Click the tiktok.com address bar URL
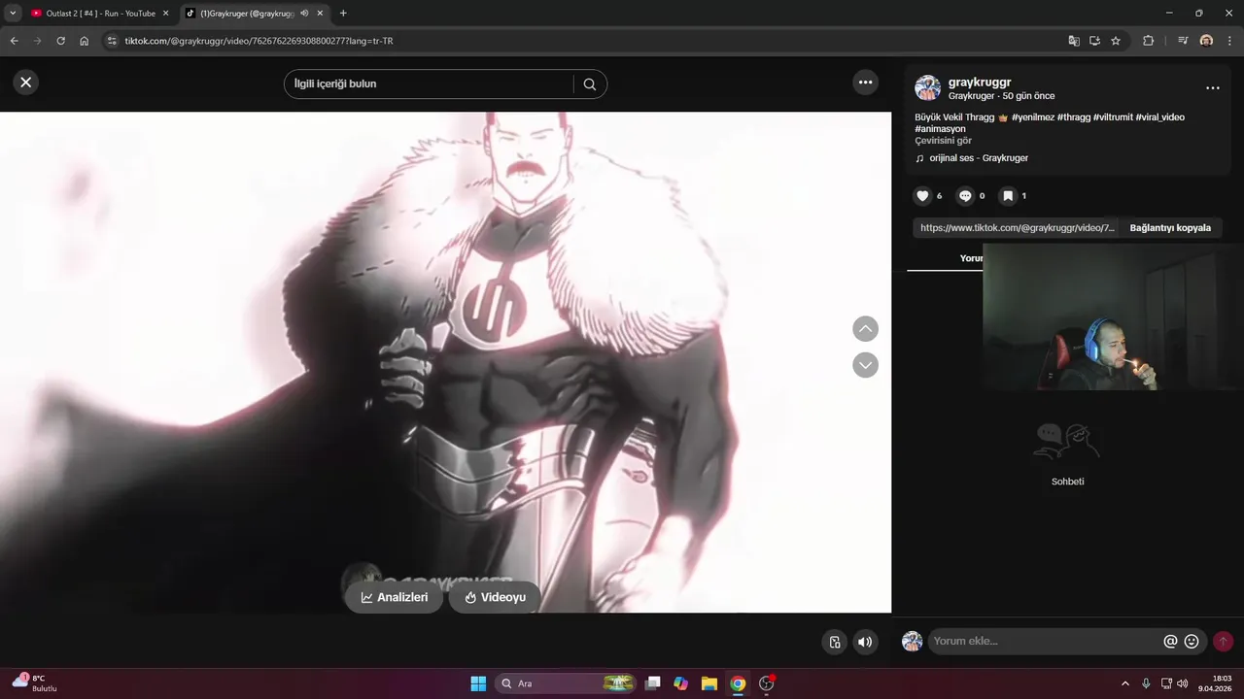The image size is (1244, 699). pyautogui.click(x=259, y=41)
